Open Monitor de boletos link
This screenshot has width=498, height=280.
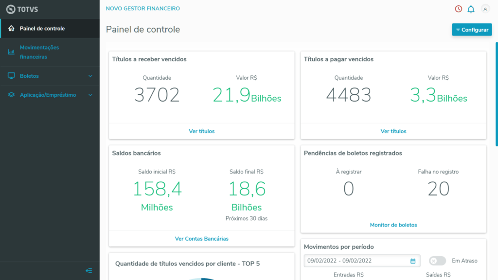[393, 225]
